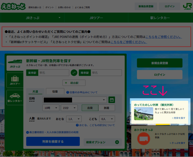Open the calendar date picker icon
The image size is (193, 157).
[x=112, y=100]
